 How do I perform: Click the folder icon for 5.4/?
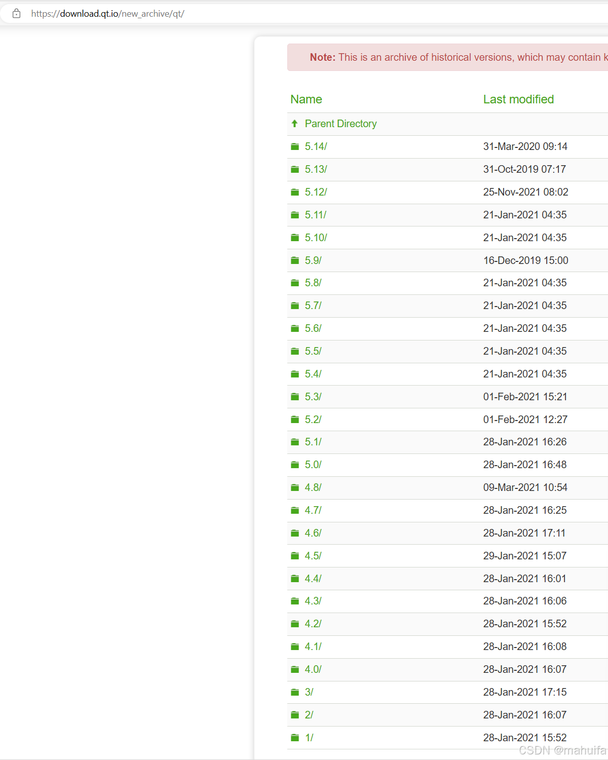[x=295, y=374]
